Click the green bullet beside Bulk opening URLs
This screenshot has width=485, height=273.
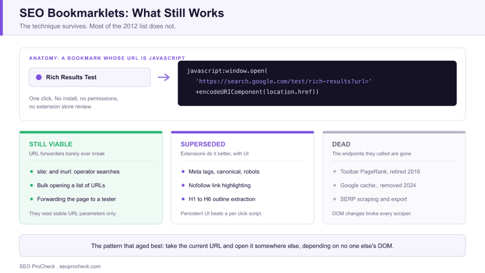click(x=31, y=185)
